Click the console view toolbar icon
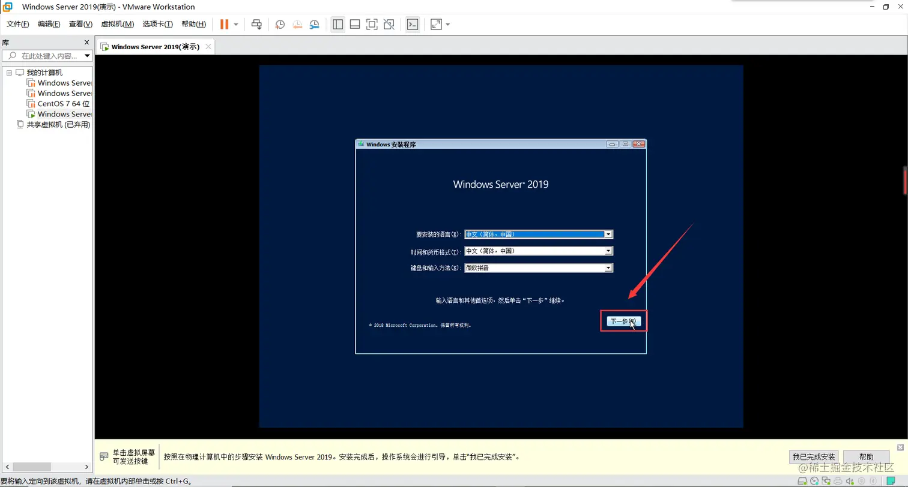908x487 pixels. tap(412, 25)
